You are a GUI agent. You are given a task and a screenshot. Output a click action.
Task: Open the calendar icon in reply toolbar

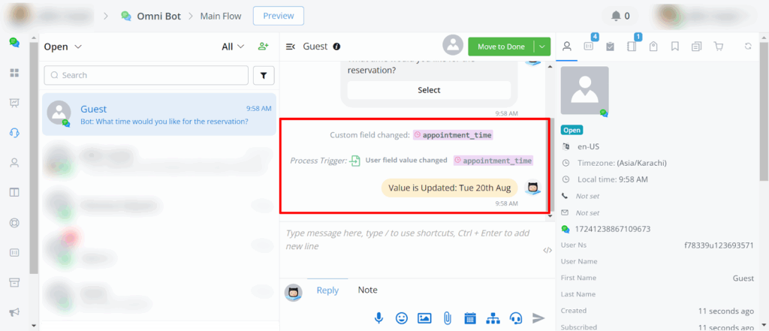coord(470,317)
